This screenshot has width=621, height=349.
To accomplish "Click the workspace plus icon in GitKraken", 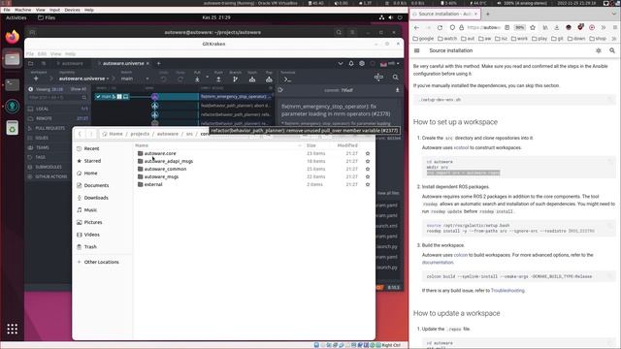I will point(36,79).
